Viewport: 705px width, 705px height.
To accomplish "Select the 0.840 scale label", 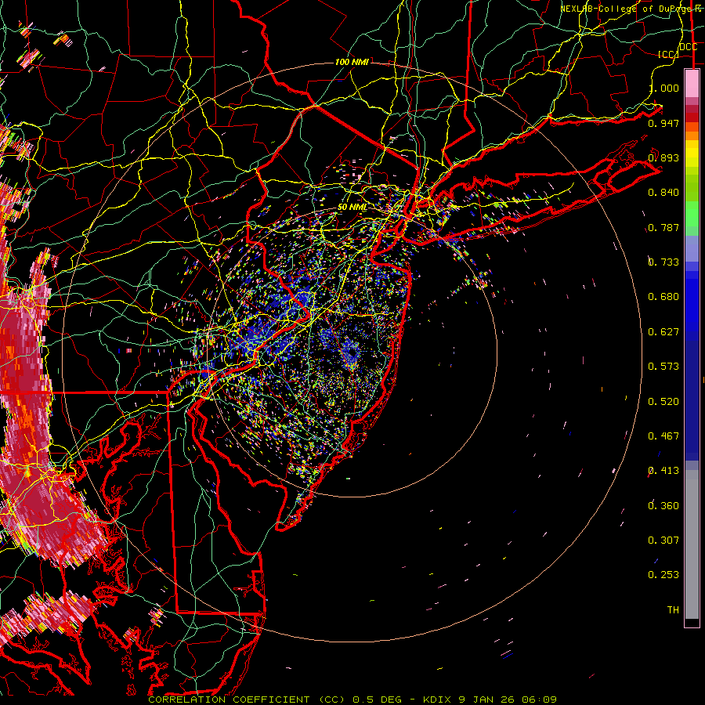I will click(x=663, y=193).
